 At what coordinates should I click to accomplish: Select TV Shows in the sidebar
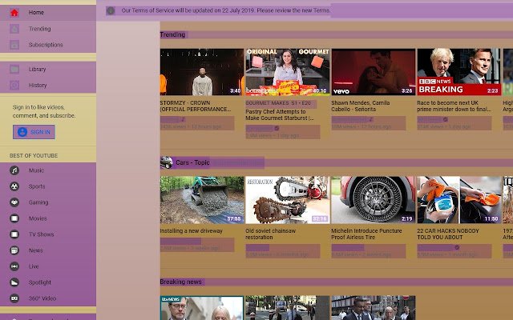48,234
